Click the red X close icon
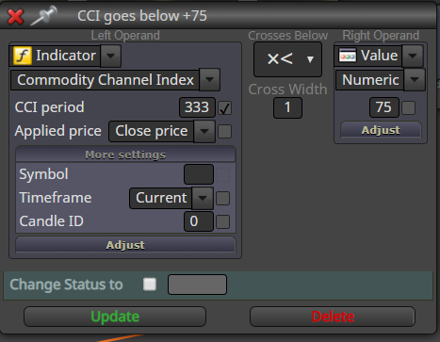 [15, 17]
